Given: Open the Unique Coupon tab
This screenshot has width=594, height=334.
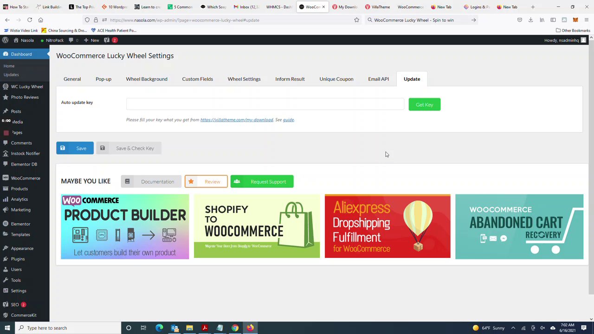Looking at the screenshot, I should point(336,79).
